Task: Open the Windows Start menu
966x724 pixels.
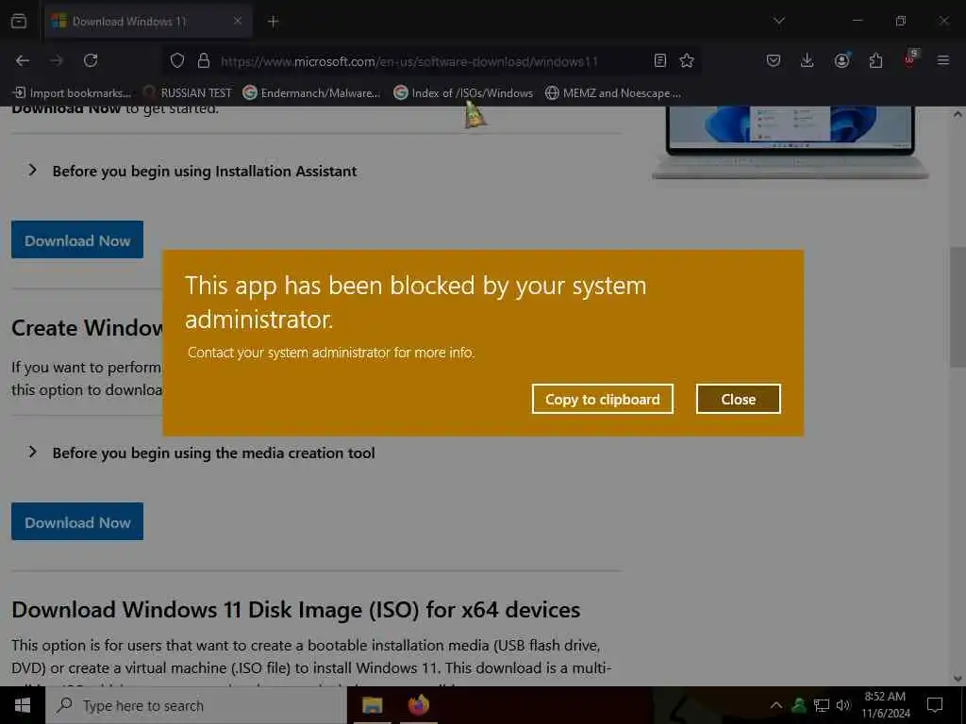Action: point(23,705)
